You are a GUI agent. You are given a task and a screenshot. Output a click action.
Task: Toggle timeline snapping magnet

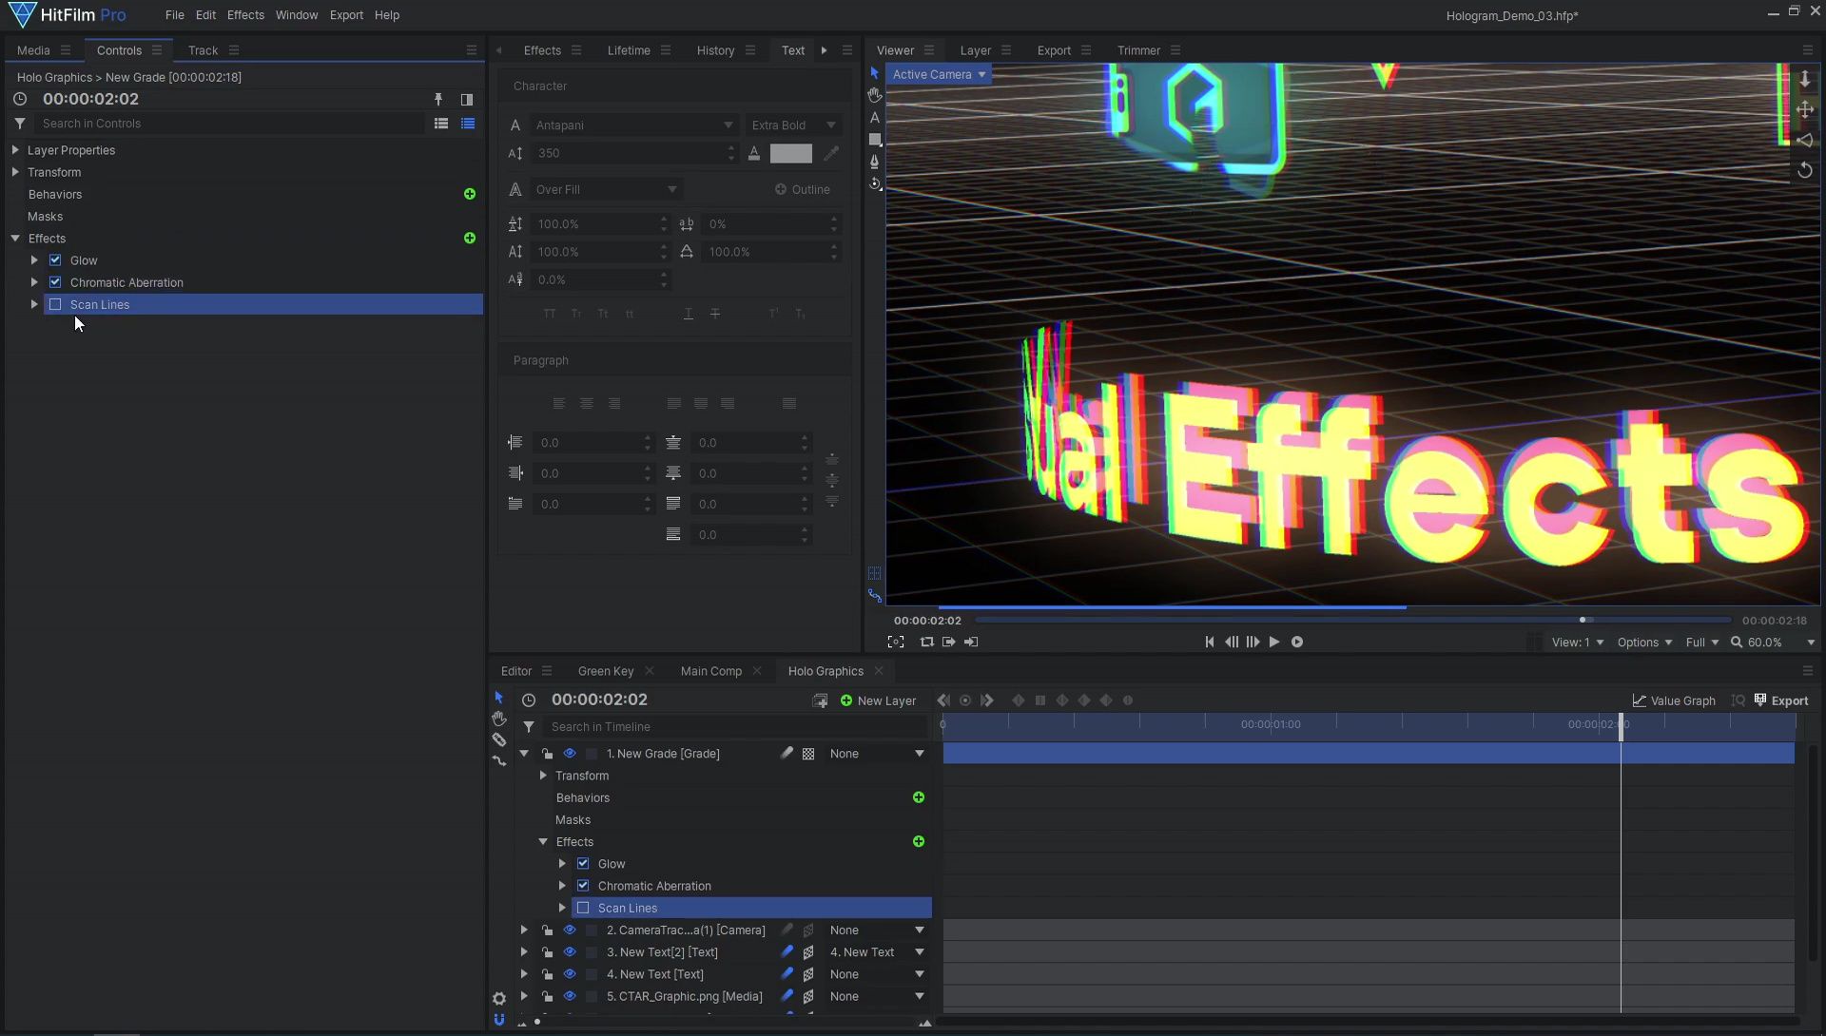pos(499,1020)
